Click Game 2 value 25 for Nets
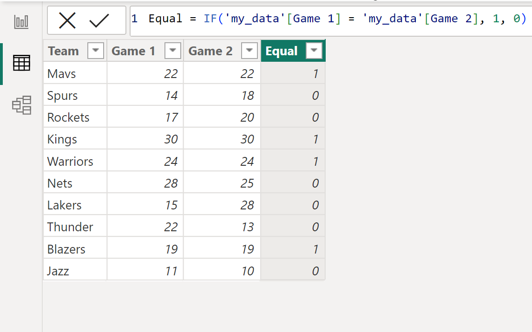Screen dimensions: 532x332 [222, 183]
